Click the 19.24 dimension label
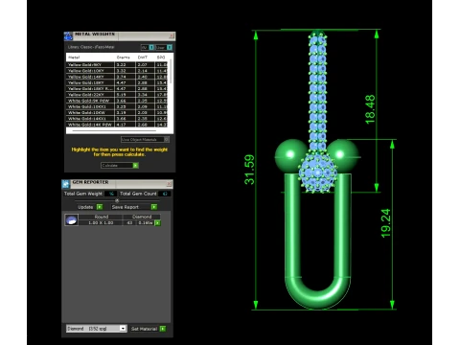 [386, 223]
